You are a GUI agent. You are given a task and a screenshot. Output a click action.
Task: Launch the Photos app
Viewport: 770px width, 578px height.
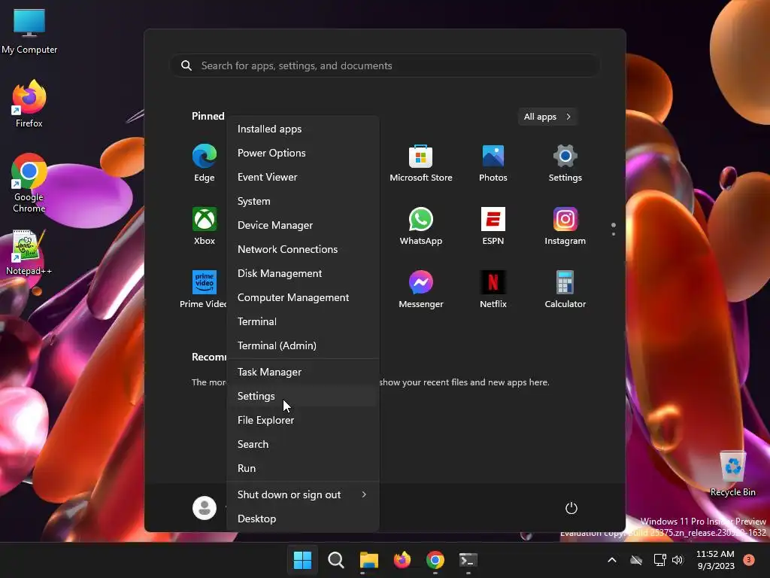point(493,163)
